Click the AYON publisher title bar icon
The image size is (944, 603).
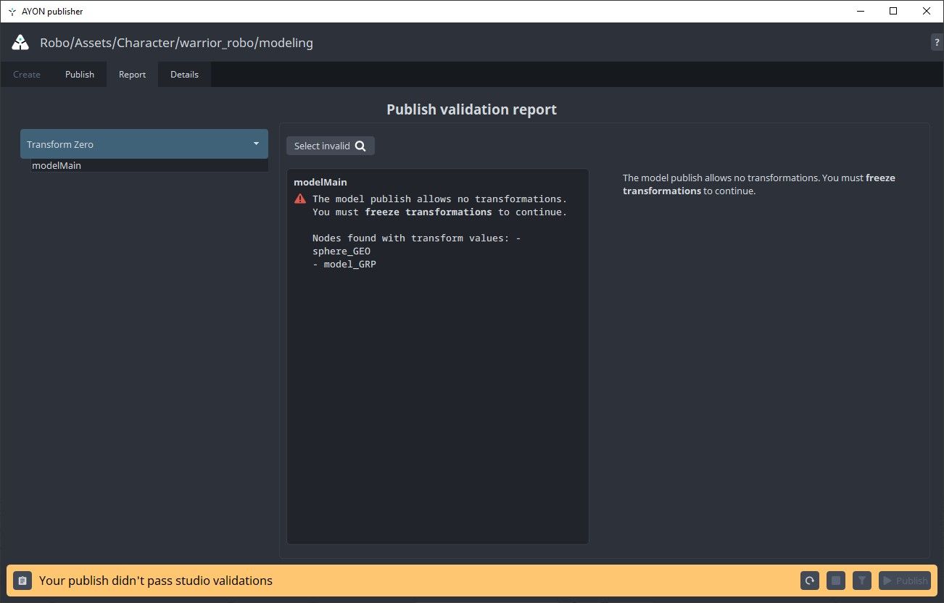tap(11, 11)
